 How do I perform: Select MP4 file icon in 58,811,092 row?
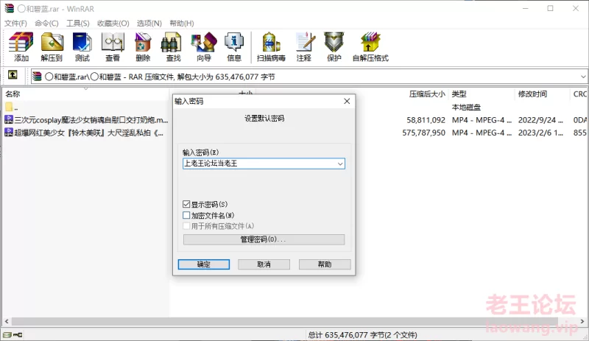(x=9, y=120)
